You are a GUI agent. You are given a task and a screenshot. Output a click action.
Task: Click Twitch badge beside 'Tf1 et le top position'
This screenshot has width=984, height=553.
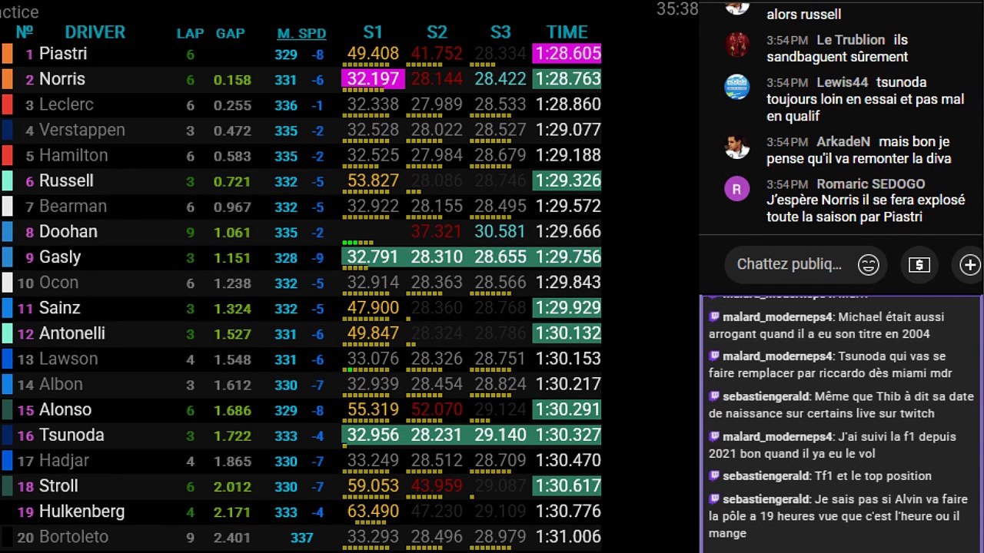click(x=714, y=476)
